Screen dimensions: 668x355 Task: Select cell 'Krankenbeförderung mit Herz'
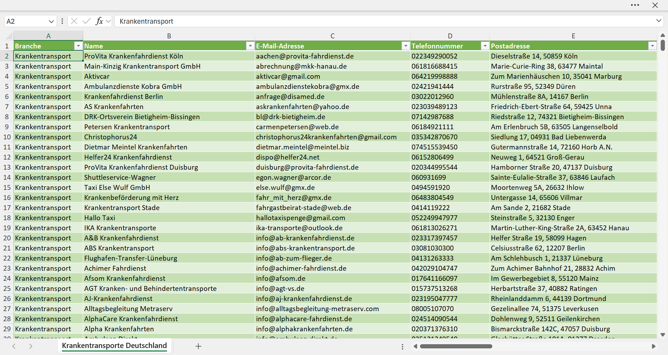[x=169, y=198]
